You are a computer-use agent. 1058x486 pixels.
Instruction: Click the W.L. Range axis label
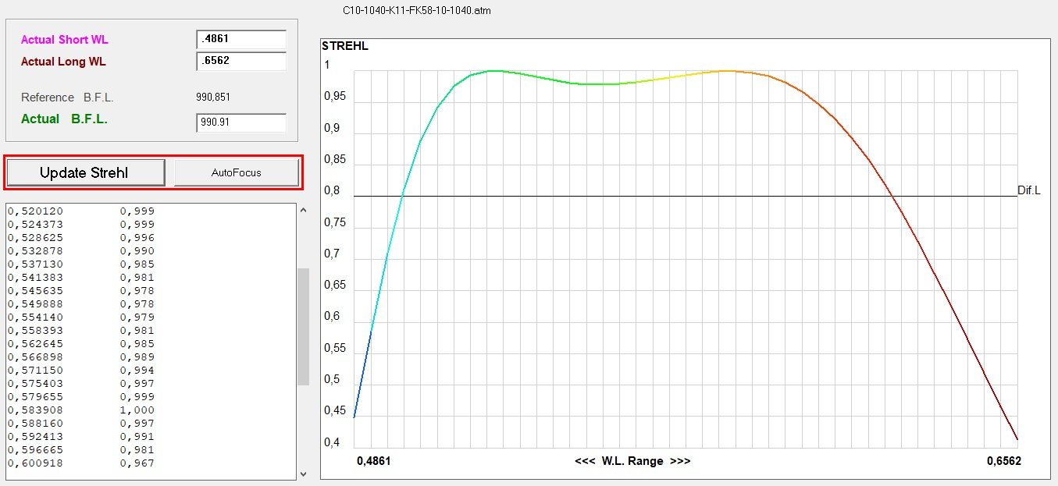click(632, 461)
